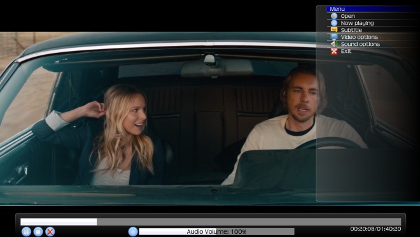Viewport: 420px width, 237px height.
Task: Click the red X icon next to Exit
Action: point(334,51)
